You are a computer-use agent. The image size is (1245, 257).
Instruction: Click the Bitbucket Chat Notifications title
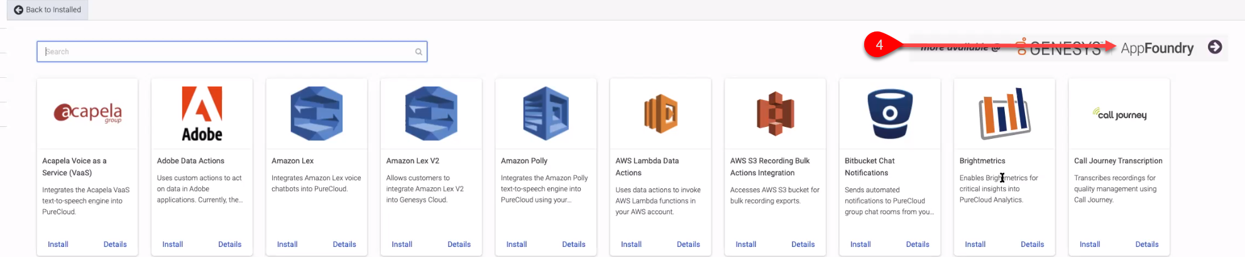[x=870, y=167]
